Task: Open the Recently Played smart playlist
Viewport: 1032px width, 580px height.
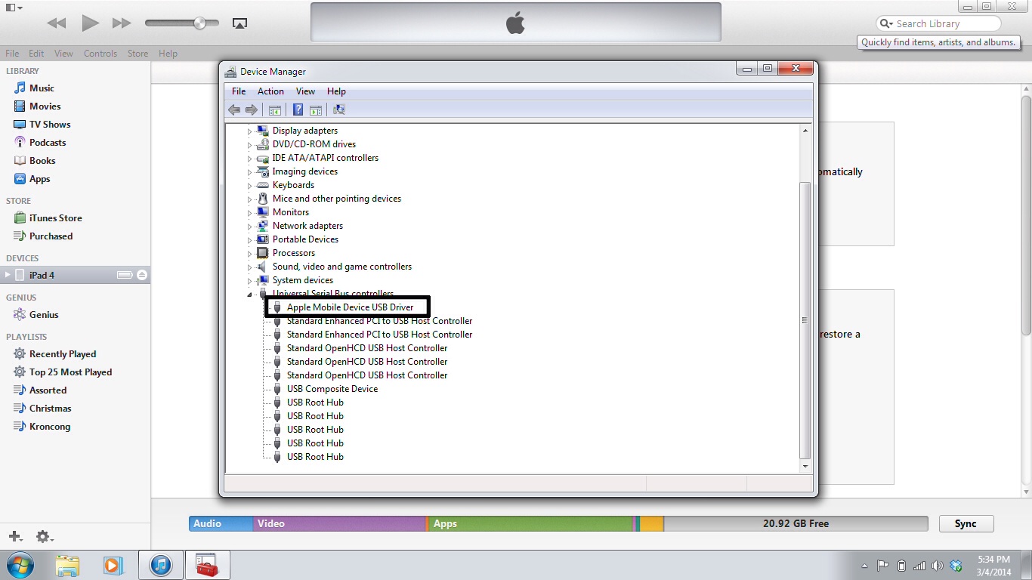Action: point(62,354)
